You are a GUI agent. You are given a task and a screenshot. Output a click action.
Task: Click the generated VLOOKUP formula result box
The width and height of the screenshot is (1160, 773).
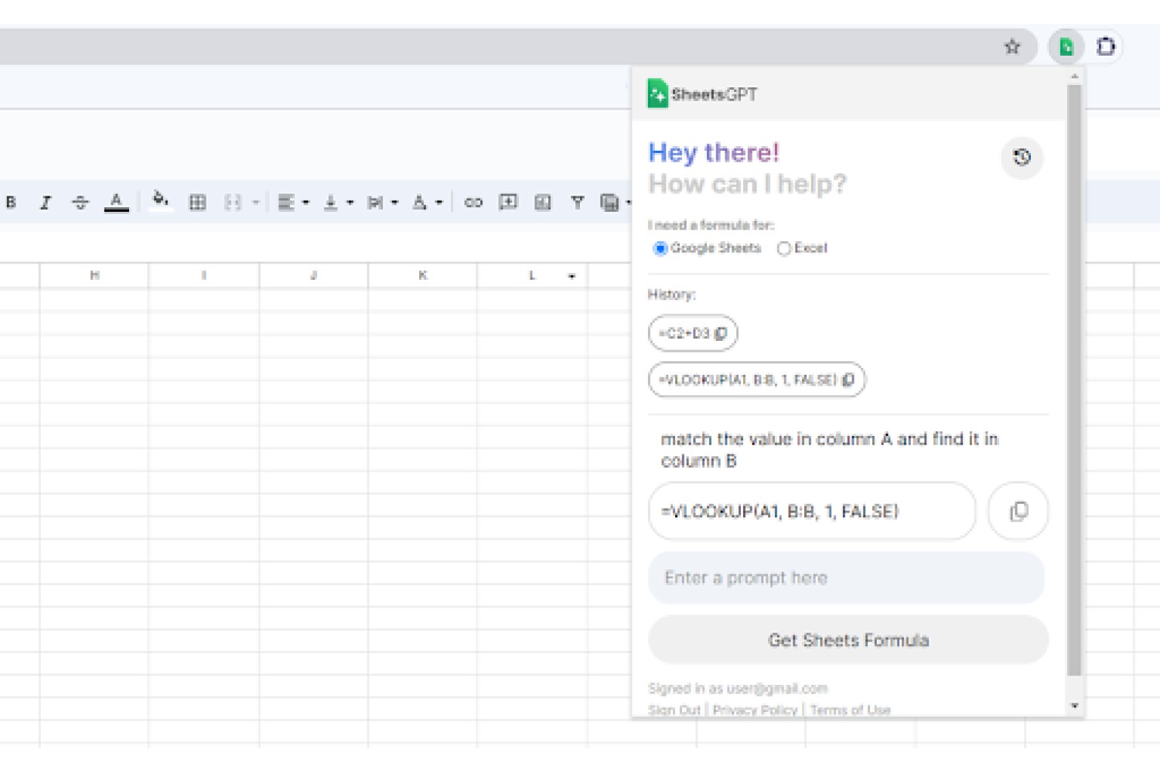pos(812,511)
